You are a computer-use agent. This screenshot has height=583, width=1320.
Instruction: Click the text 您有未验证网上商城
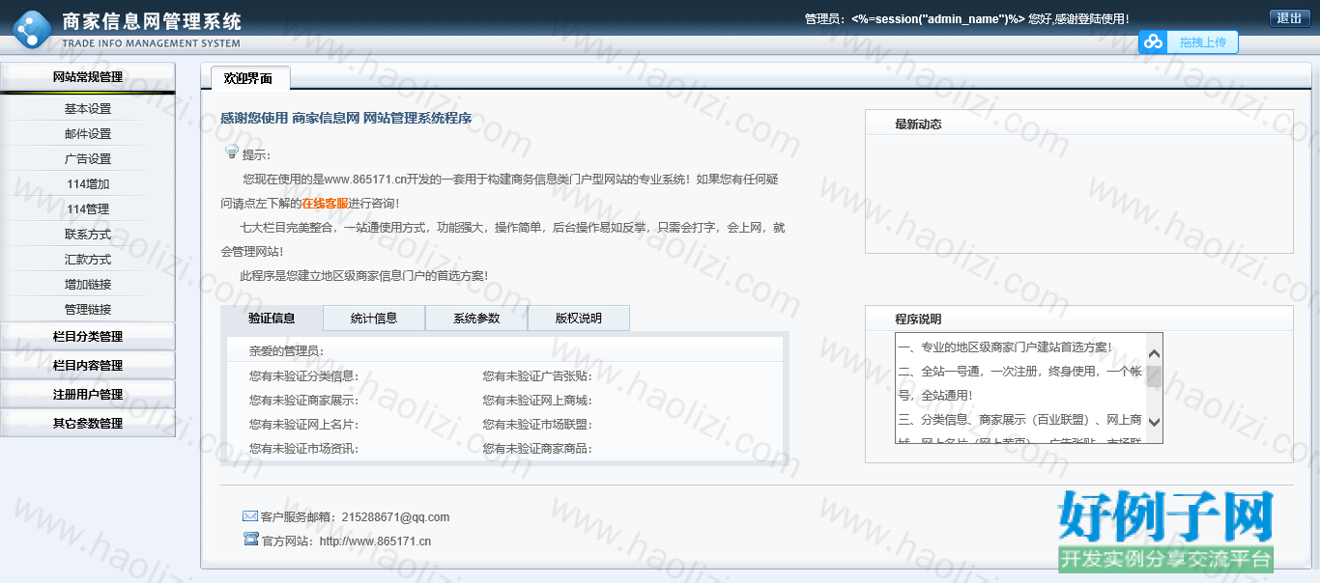point(537,401)
